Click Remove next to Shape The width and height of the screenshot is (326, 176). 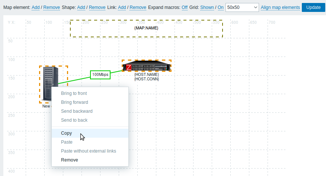[x=97, y=7]
